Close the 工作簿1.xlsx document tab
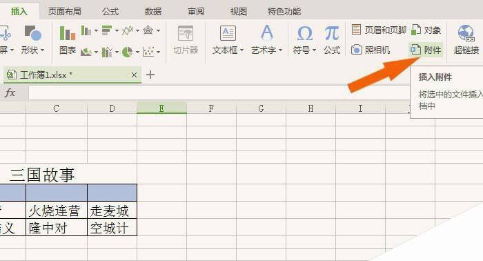 pyautogui.click(x=134, y=75)
